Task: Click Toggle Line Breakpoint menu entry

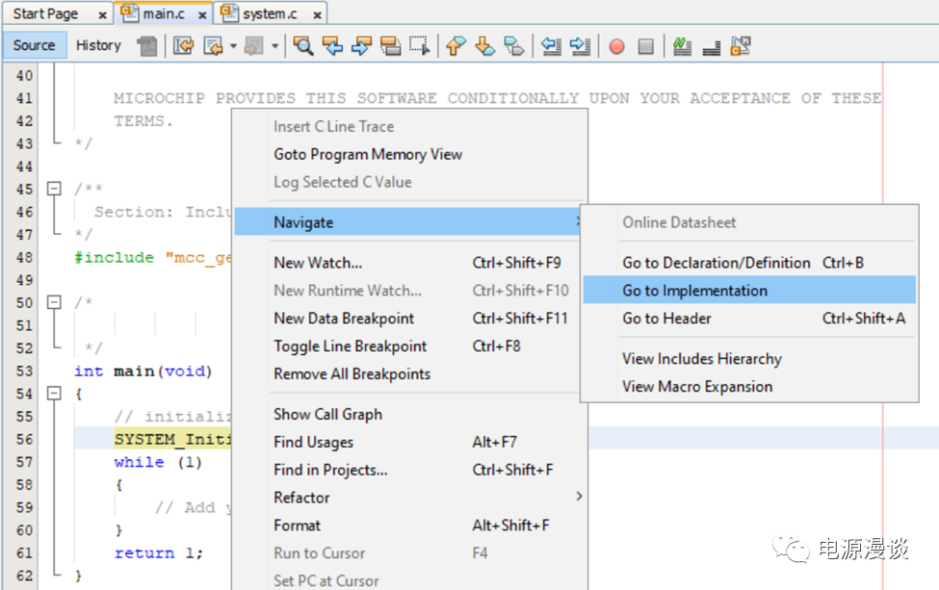Action: [350, 346]
